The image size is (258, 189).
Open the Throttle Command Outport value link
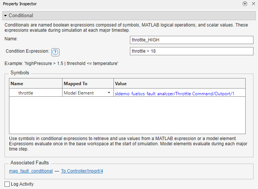pos(175,93)
